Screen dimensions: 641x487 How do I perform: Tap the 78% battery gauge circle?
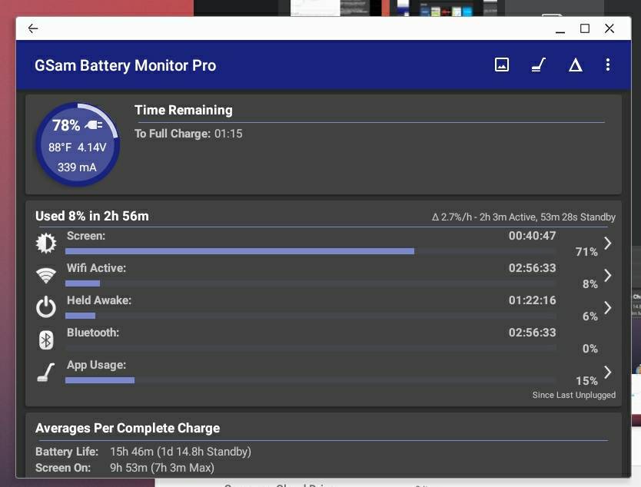click(x=78, y=144)
